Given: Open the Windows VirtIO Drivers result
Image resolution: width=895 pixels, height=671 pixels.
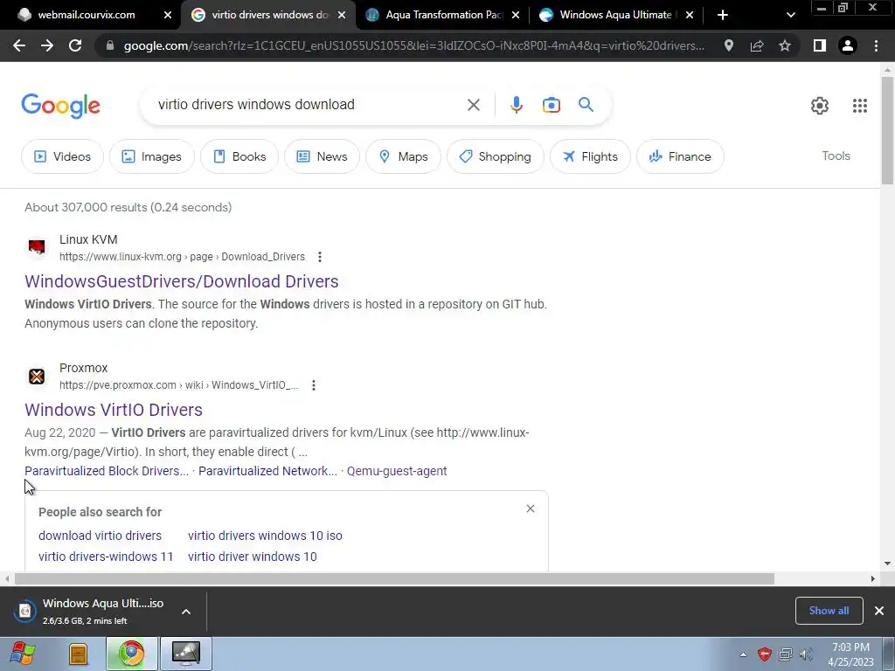Looking at the screenshot, I should pyautogui.click(x=114, y=410).
